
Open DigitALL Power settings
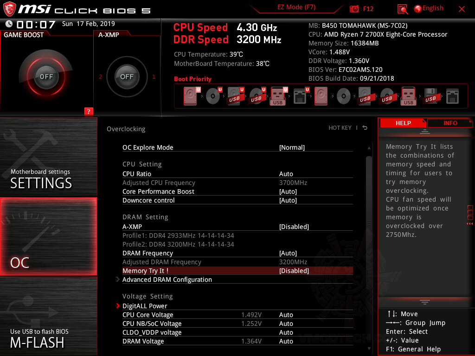point(145,306)
